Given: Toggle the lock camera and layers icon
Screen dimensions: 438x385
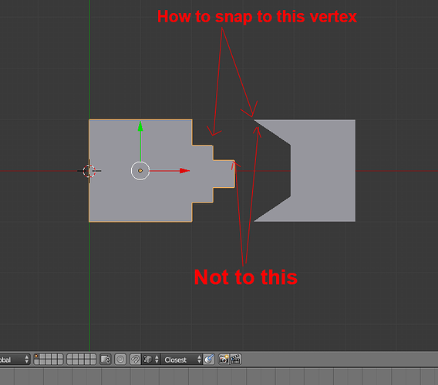Looking at the screenshot, I should pos(106,360).
